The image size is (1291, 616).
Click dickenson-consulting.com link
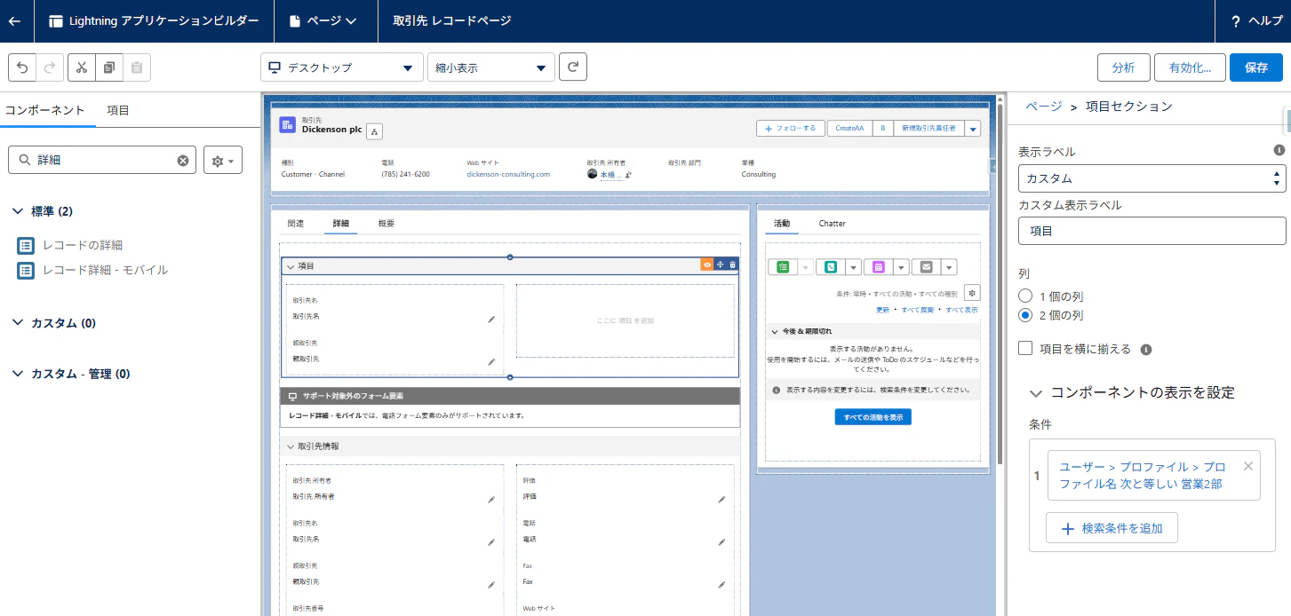pyautogui.click(x=508, y=175)
